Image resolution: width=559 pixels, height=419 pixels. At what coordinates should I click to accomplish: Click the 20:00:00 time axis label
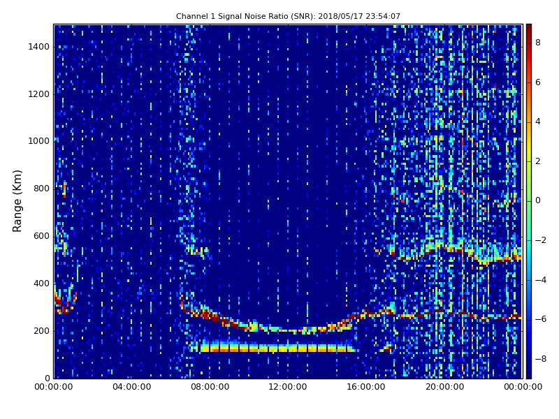[x=444, y=387]
